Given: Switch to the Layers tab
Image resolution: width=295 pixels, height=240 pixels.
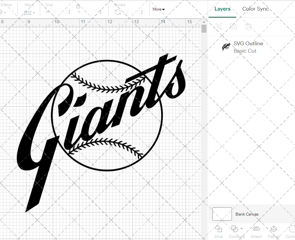Looking at the screenshot, I should pyautogui.click(x=222, y=9).
